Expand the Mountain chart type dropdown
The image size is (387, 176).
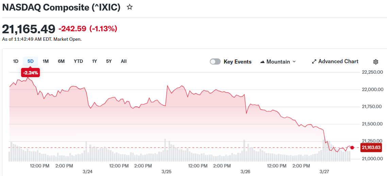[294, 61]
